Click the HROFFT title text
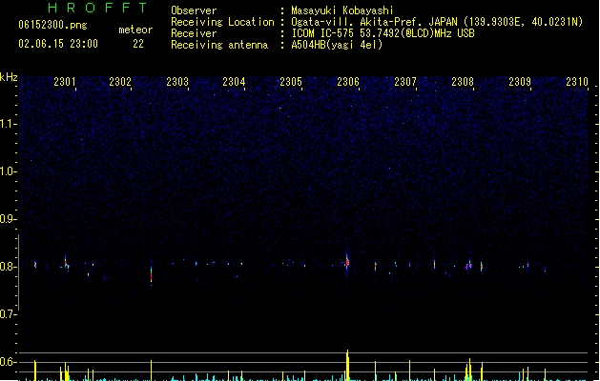The image size is (600, 381). click(x=97, y=8)
